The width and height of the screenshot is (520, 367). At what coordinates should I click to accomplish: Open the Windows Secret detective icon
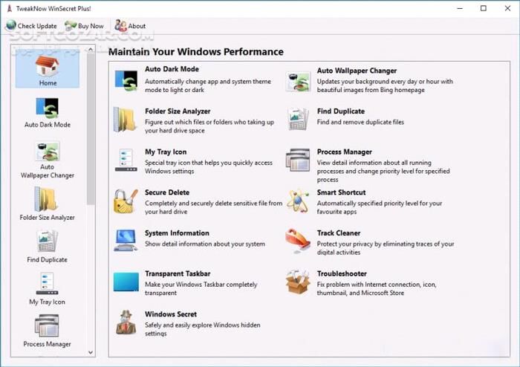pyautogui.click(x=126, y=322)
